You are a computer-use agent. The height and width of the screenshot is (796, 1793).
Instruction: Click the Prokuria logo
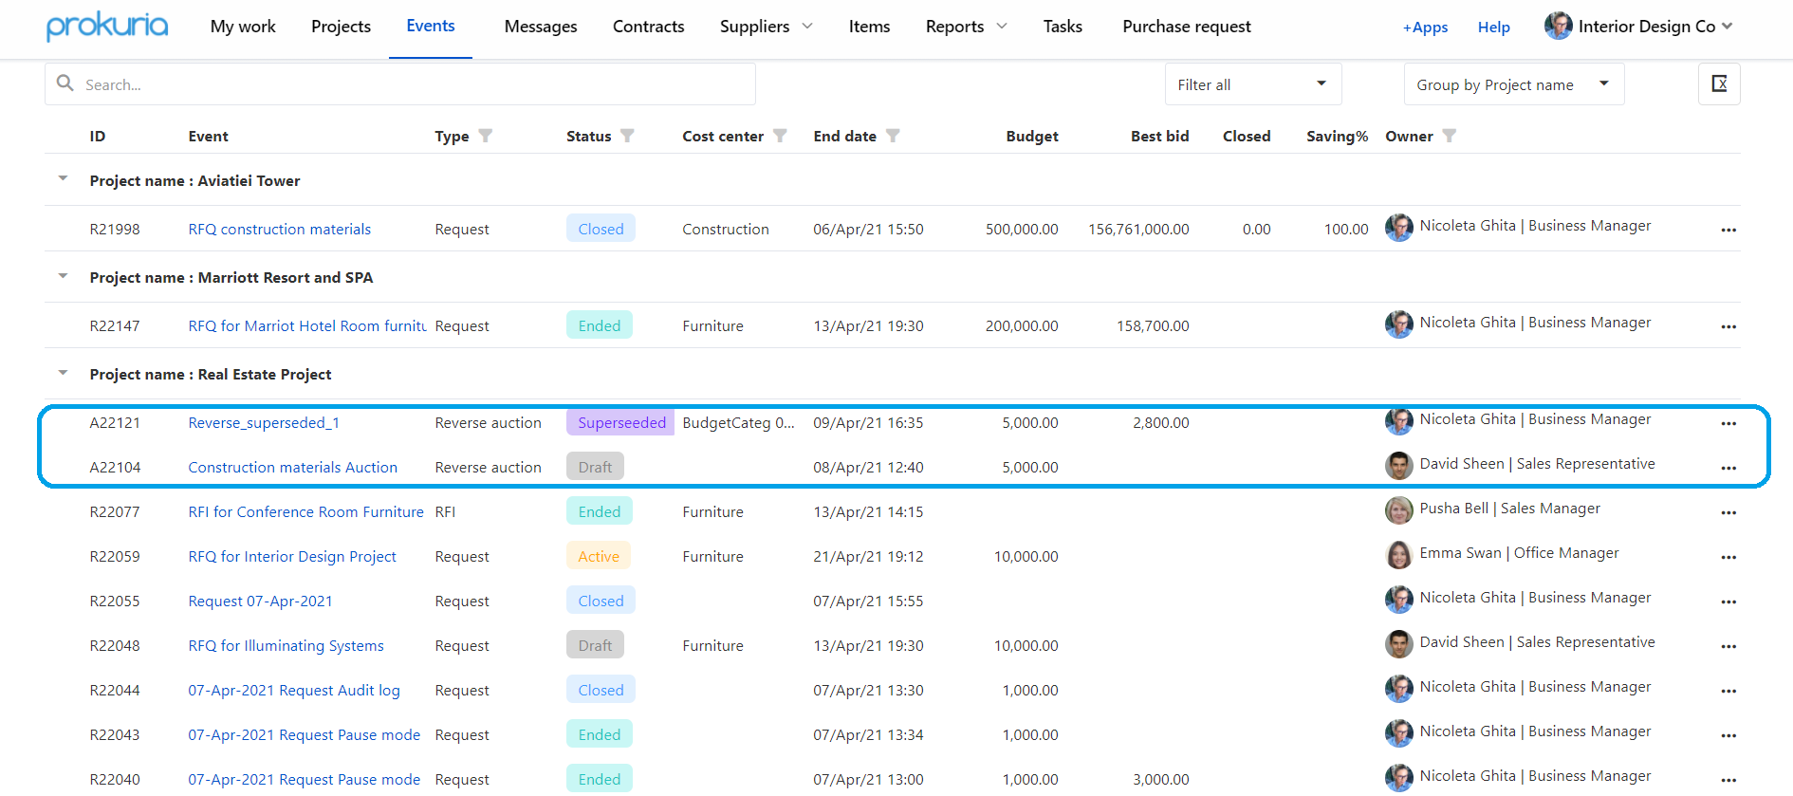tap(107, 27)
